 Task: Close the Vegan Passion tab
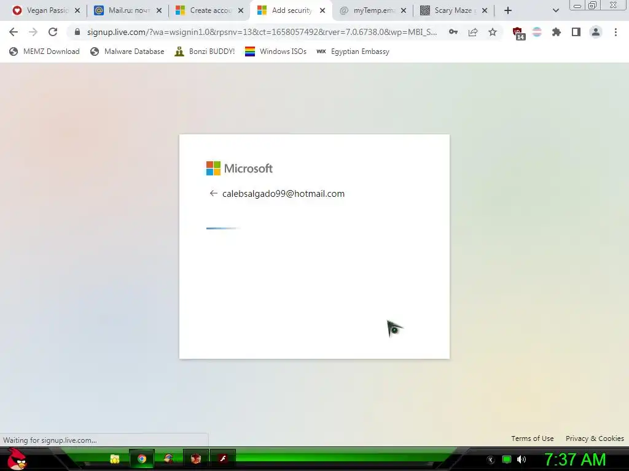point(77,10)
